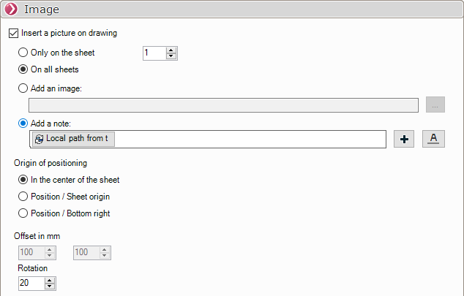This screenshot has width=464, height=296.
Task: Click the Local path note tag icon
Action: pos(40,138)
